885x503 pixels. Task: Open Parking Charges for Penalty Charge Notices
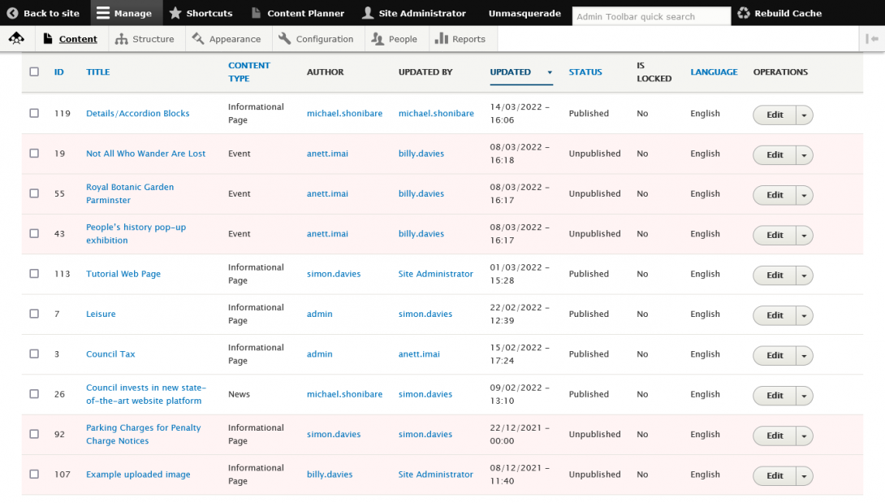[144, 434]
